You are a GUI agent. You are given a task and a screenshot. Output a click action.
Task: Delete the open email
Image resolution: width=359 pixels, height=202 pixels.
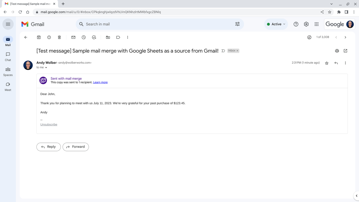tap(59, 37)
